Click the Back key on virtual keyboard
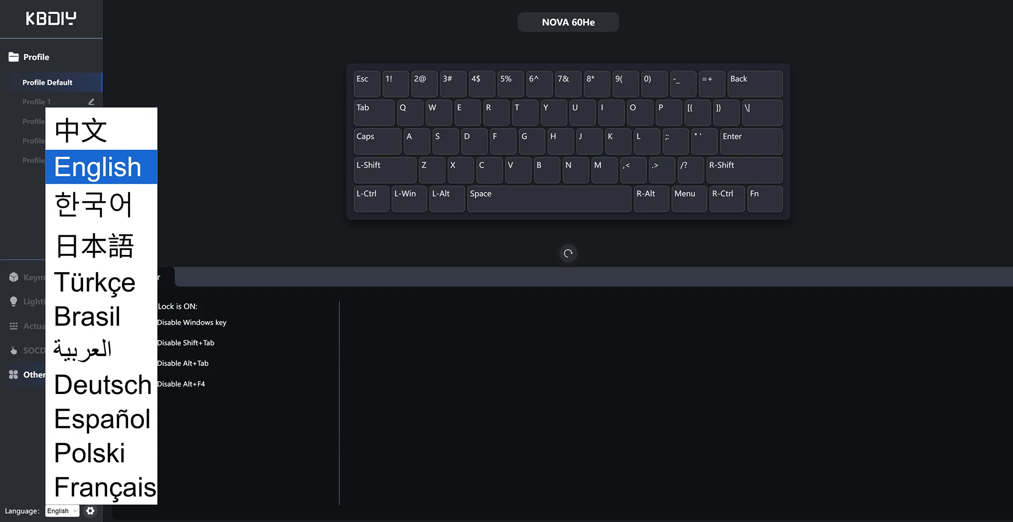Viewport: 1013px width, 522px height. point(755,84)
